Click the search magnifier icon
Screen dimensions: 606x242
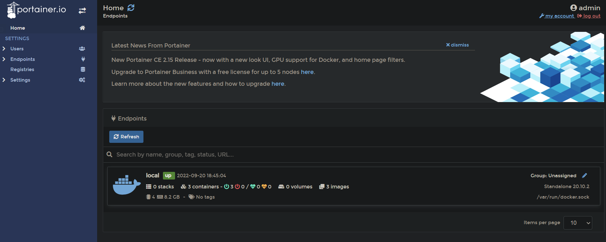[109, 154]
